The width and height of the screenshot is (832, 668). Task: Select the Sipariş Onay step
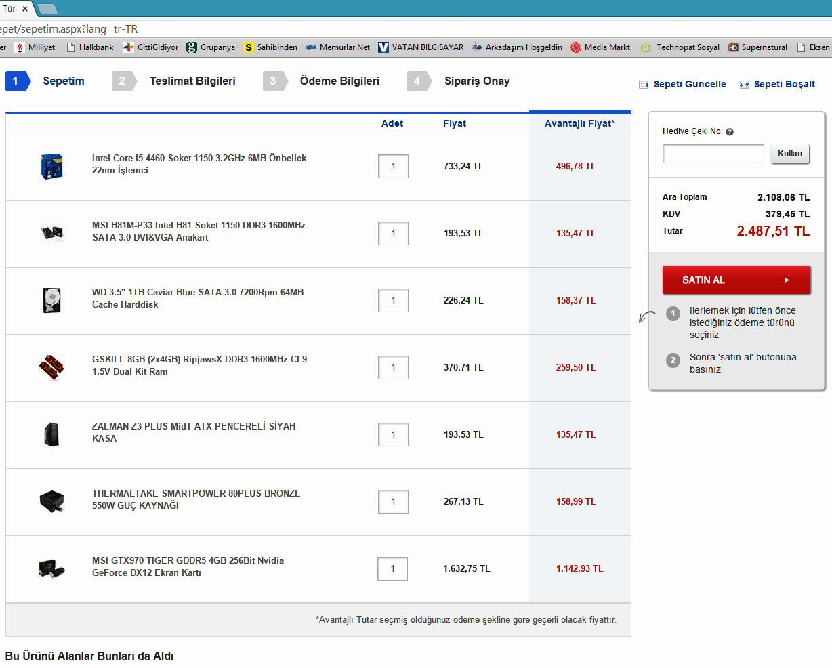459,81
